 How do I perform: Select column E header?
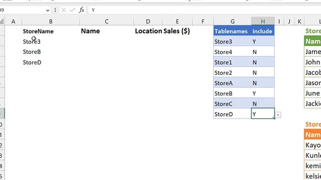click(x=177, y=21)
